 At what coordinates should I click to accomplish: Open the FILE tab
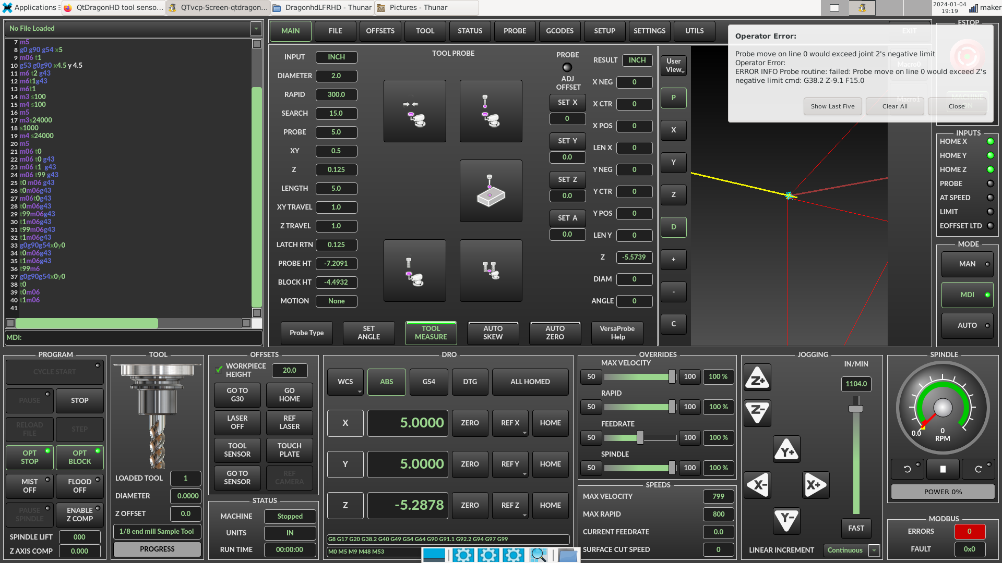[336, 31]
